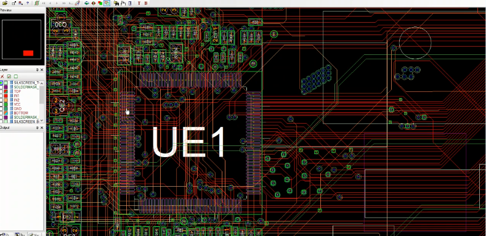Click the red rectangle in Preview panel
This screenshot has height=236, width=486.
point(28,53)
